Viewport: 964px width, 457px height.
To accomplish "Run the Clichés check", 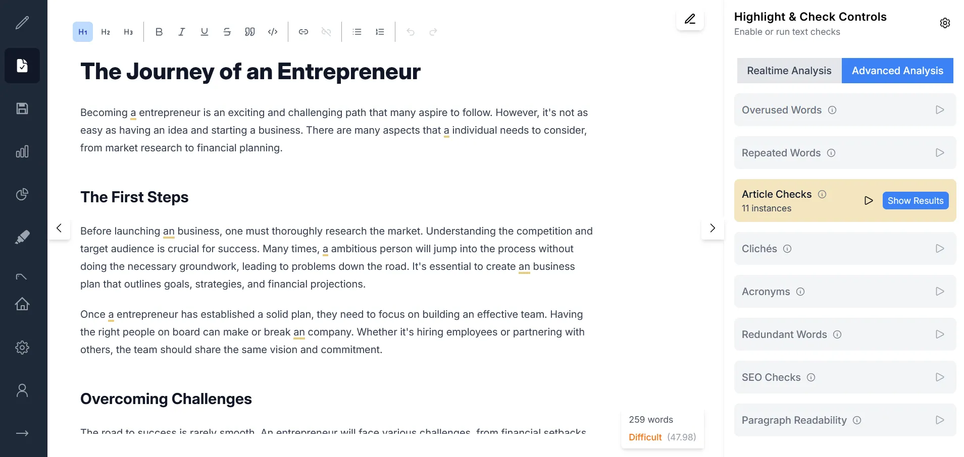I will tap(939, 248).
